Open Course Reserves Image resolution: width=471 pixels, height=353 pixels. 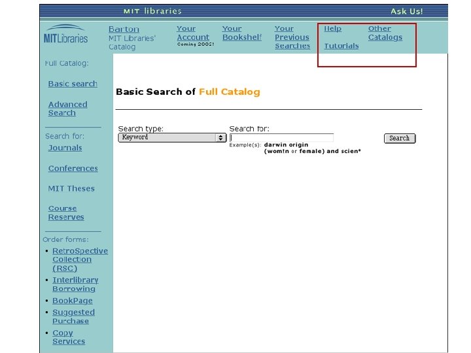click(x=66, y=212)
